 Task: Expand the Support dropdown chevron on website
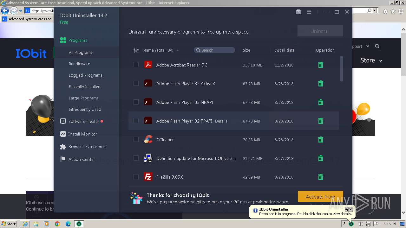pos(368,46)
